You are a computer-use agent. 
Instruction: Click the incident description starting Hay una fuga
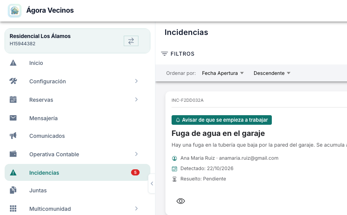point(259,145)
